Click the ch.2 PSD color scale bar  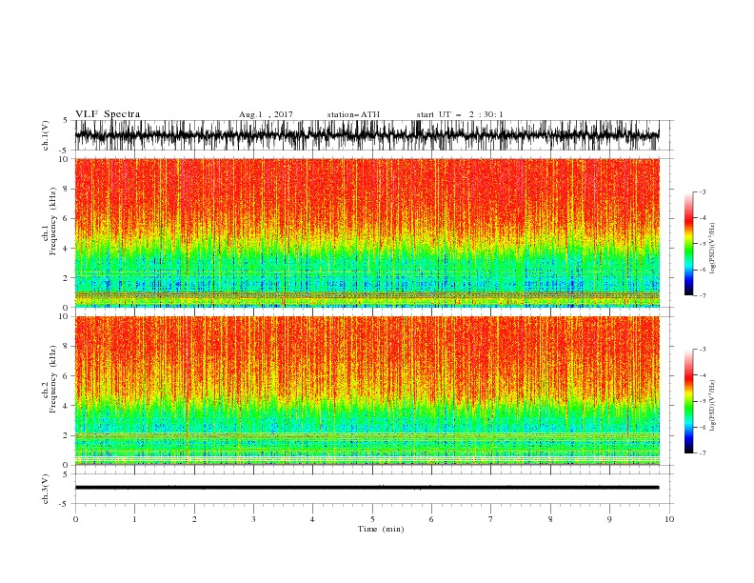(x=688, y=401)
